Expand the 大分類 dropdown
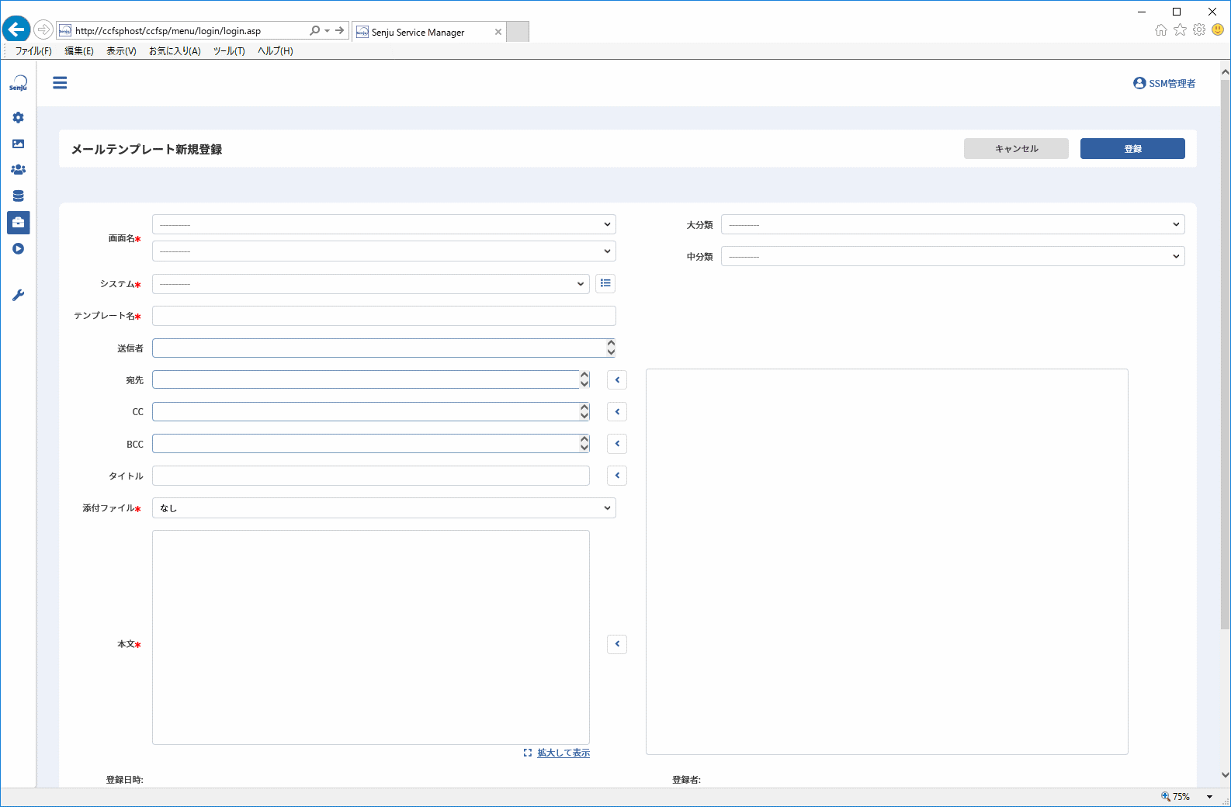1231x807 pixels. click(952, 224)
